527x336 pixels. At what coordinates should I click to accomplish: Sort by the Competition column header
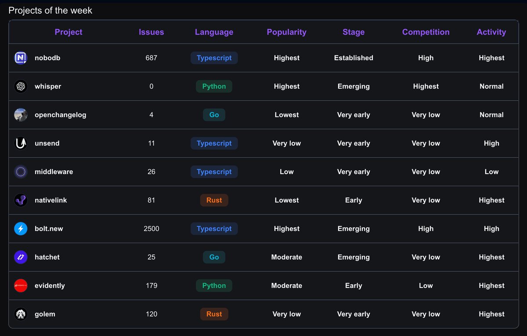coord(426,32)
